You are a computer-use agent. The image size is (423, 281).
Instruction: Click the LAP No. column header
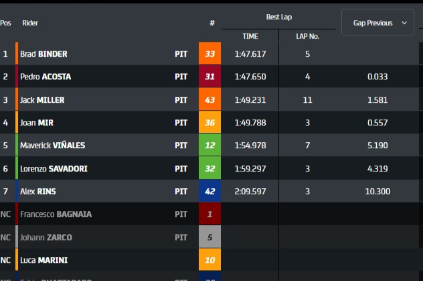click(307, 36)
